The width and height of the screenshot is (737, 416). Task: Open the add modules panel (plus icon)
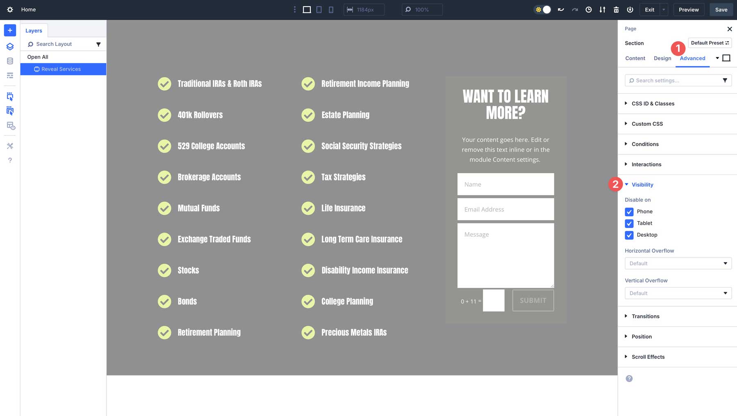tap(10, 30)
